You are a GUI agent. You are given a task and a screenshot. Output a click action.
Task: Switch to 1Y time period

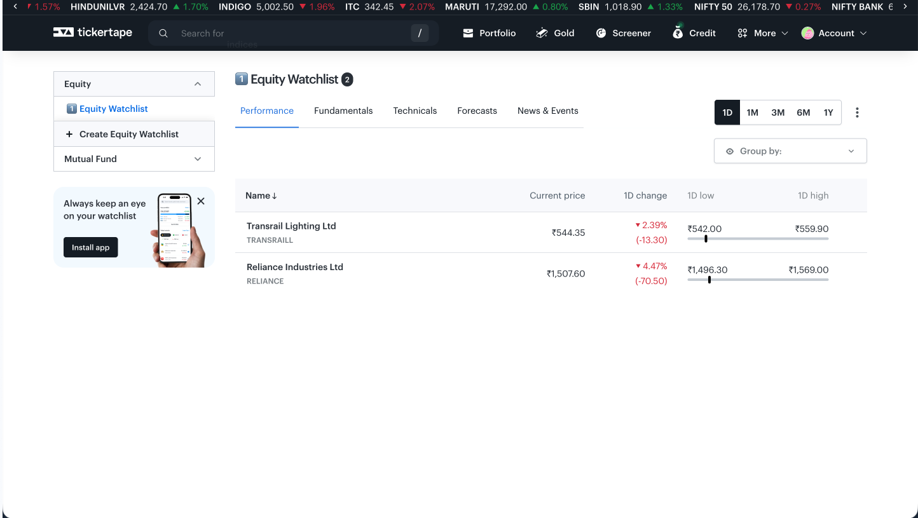828,112
